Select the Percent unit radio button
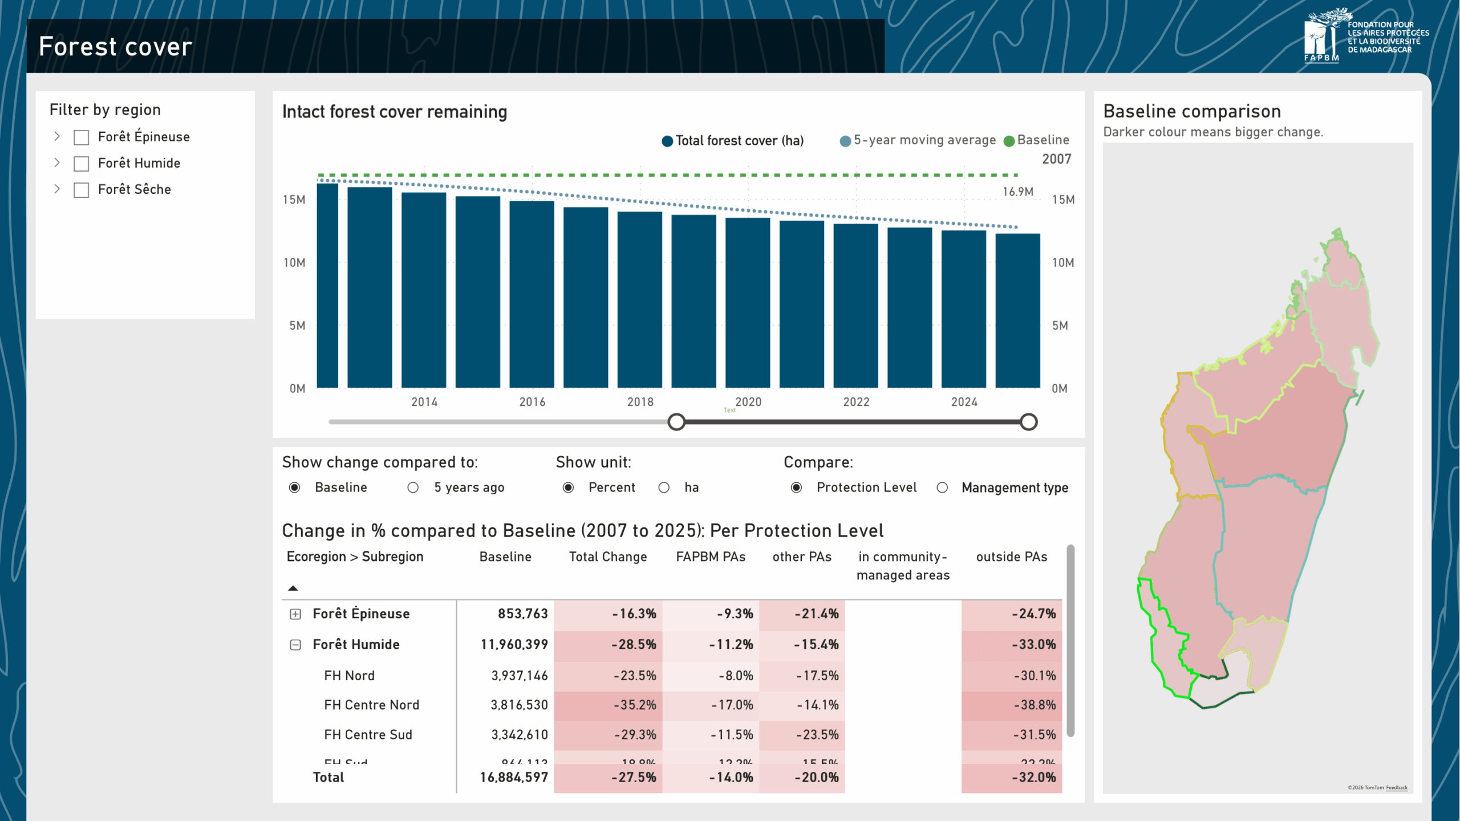 coord(568,487)
